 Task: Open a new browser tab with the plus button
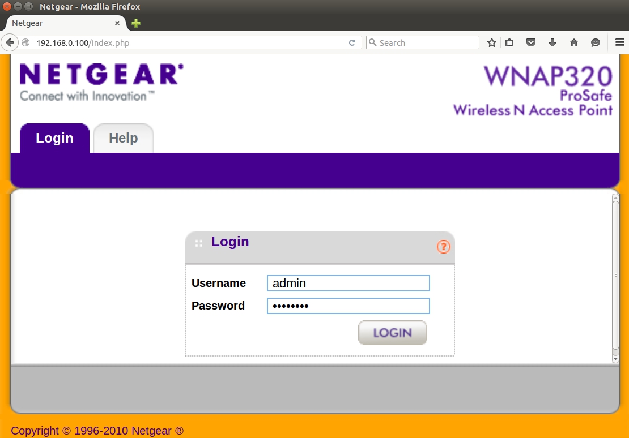(x=134, y=23)
